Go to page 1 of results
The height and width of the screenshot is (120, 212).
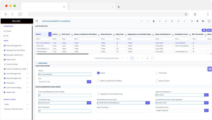point(132,58)
